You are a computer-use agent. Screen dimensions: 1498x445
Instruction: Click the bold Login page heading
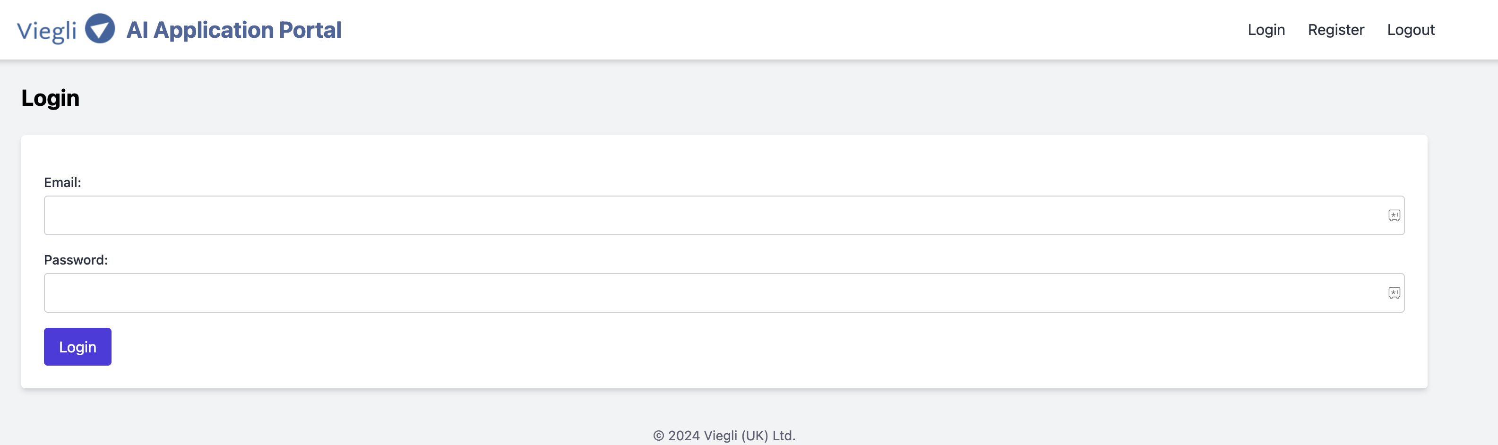pyautogui.click(x=50, y=98)
